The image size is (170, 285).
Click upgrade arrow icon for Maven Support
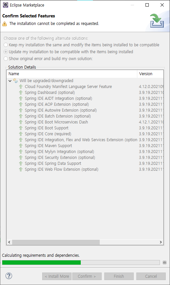tap(21, 145)
